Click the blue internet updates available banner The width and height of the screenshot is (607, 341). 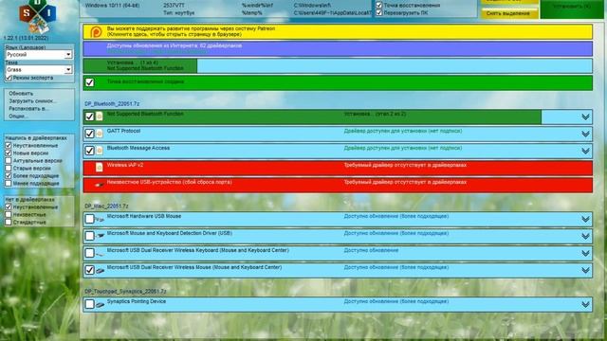(338, 49)
